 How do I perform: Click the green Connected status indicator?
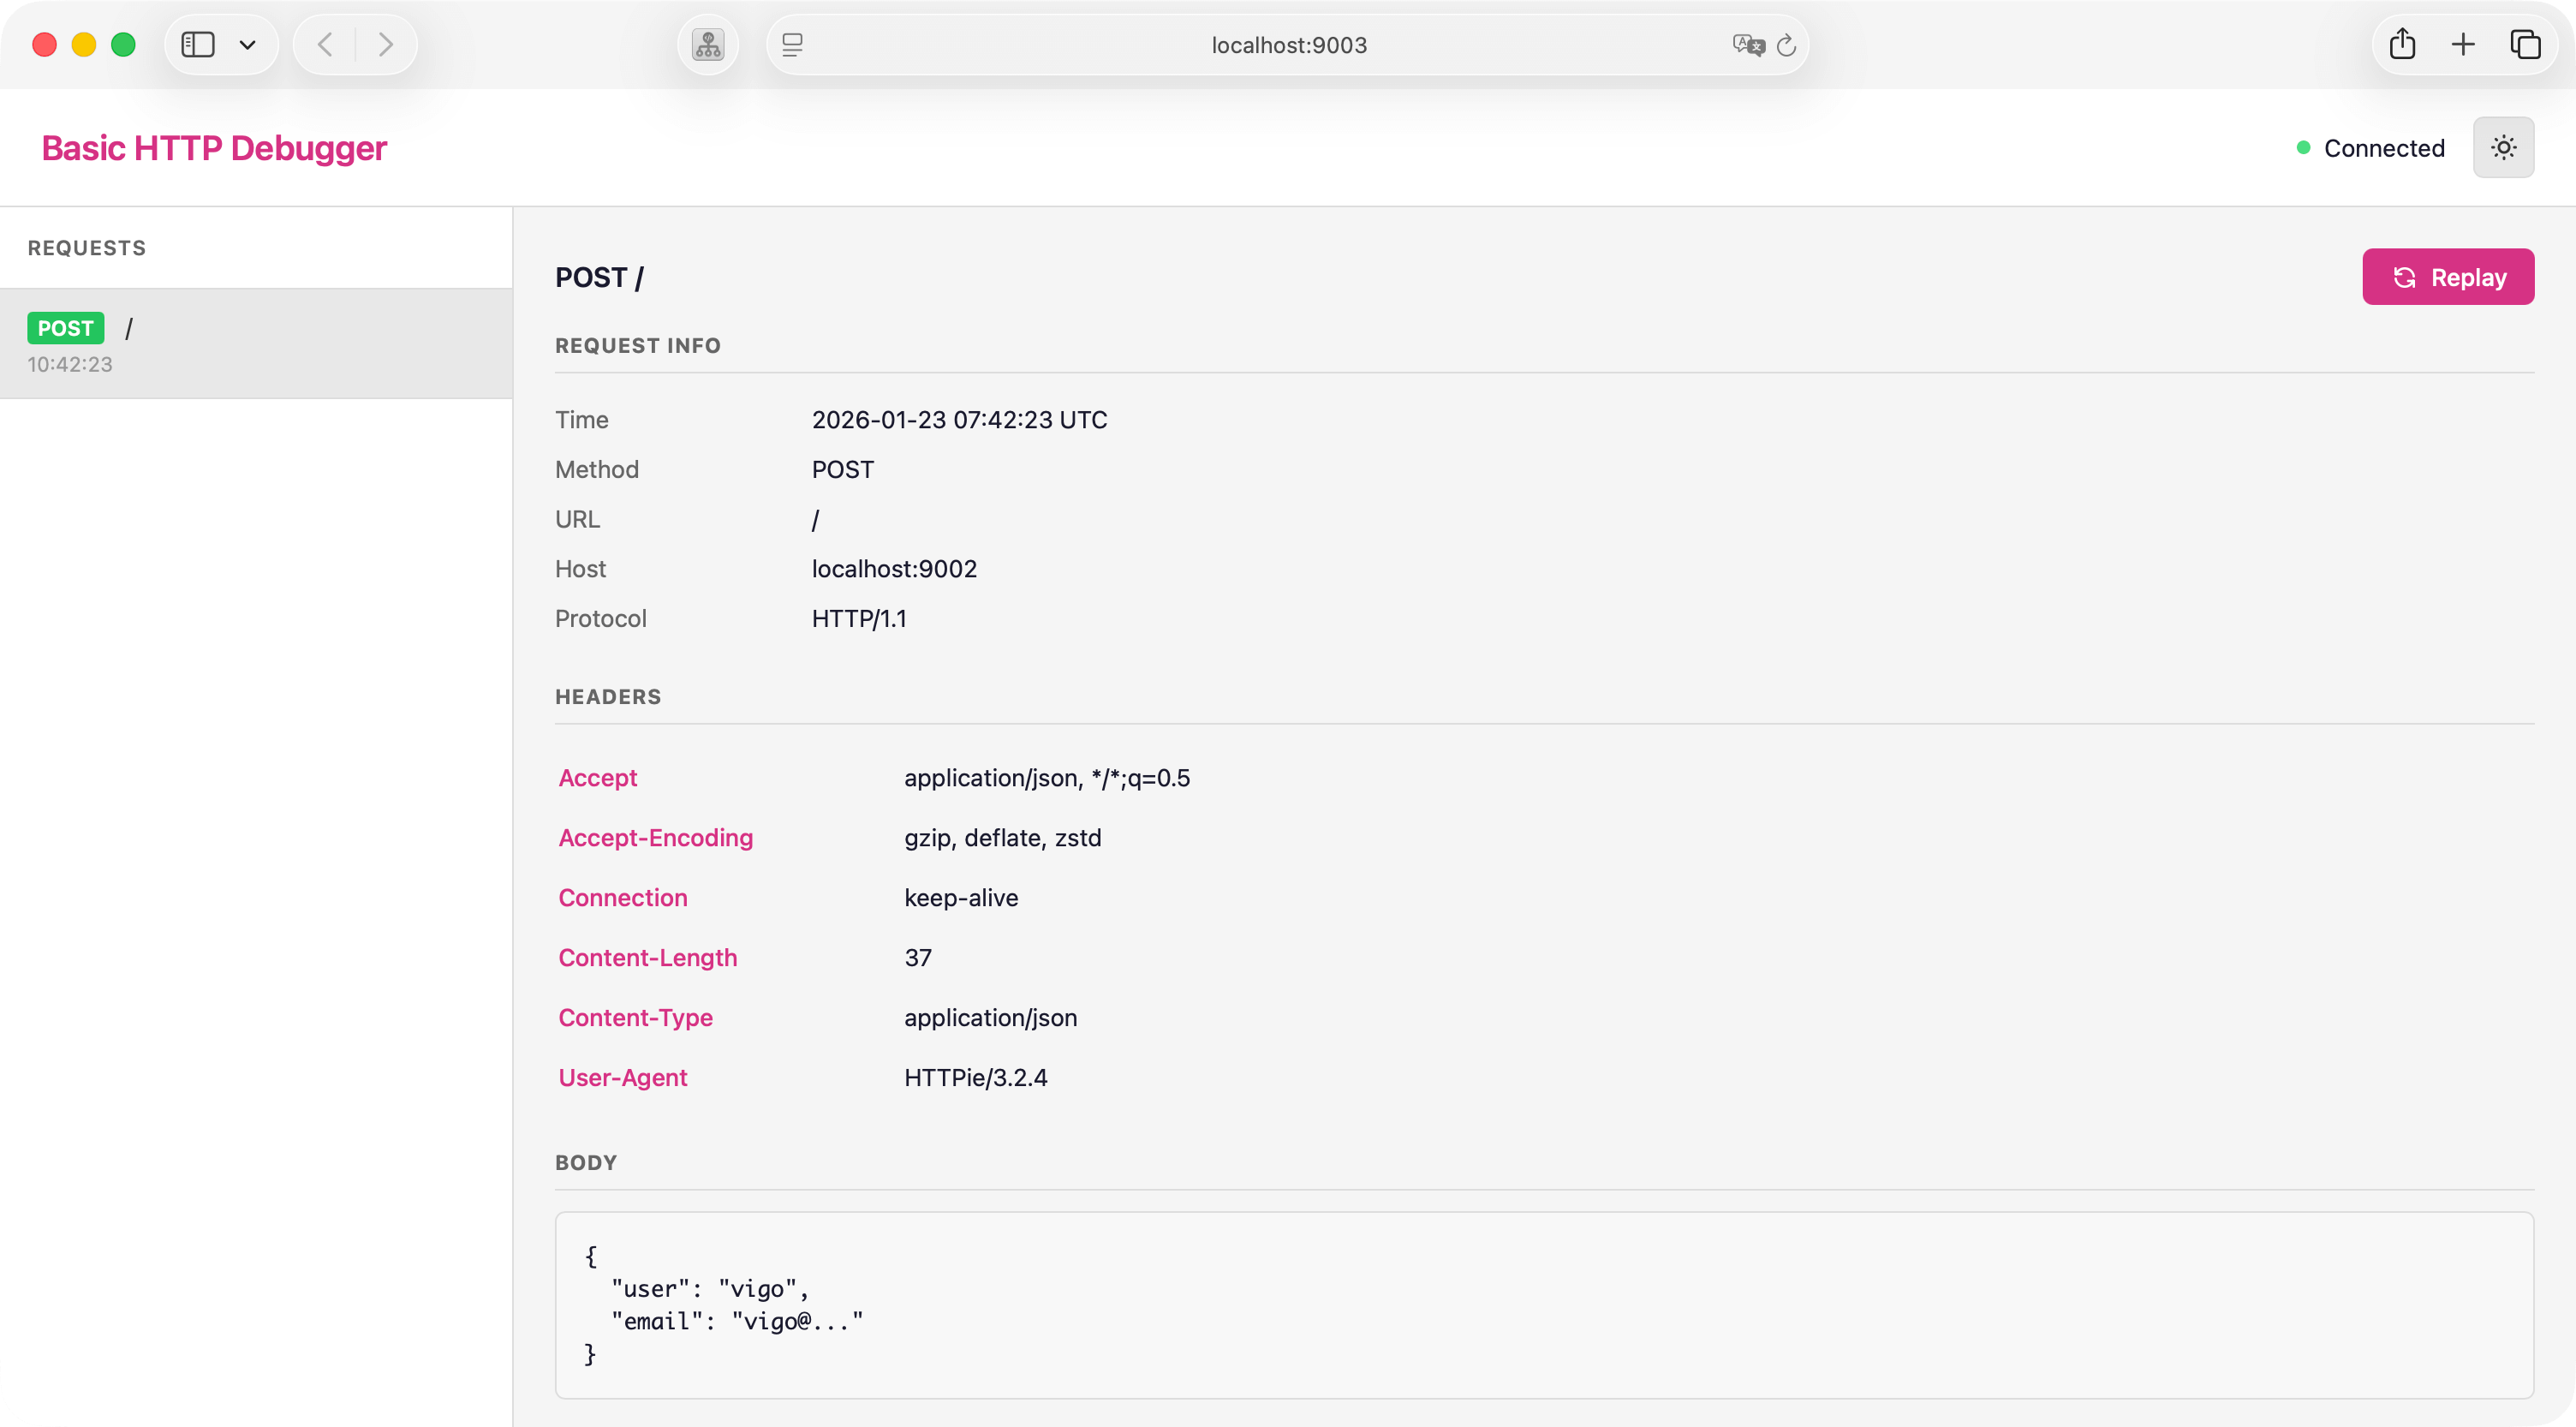[x=2302, y=147]
